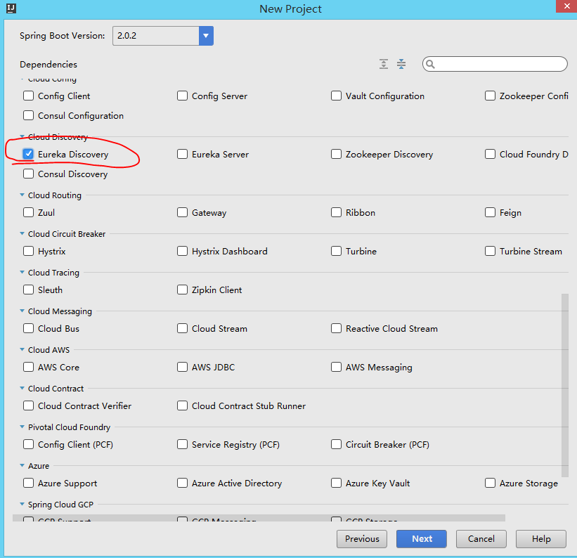Enable the Feign checkbox

click(x=490, y=212)
